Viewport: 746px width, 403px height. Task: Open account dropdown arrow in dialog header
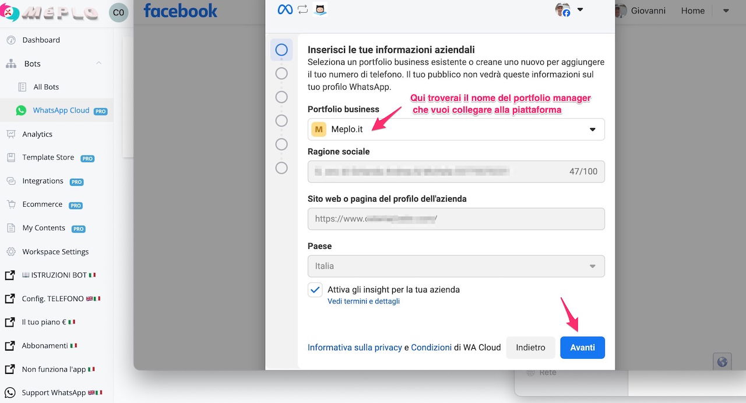[580, 10]
